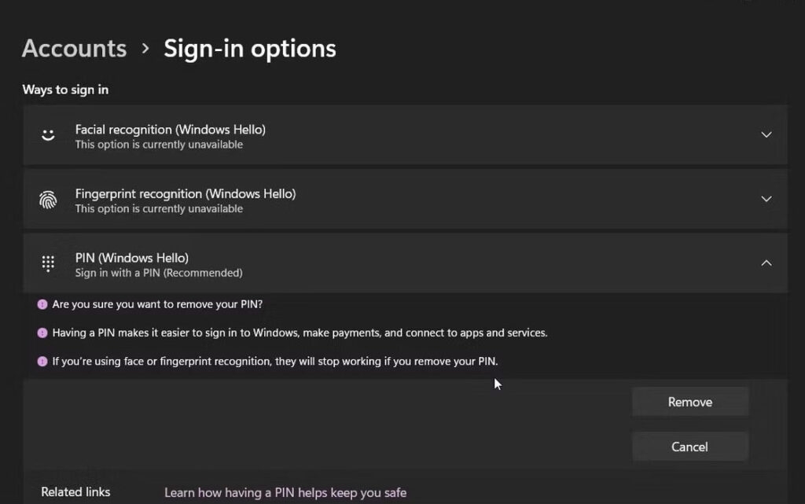Click the Sign-in options page heading
This screenshot has width=805, height=504.
click(x=250, y=49)
